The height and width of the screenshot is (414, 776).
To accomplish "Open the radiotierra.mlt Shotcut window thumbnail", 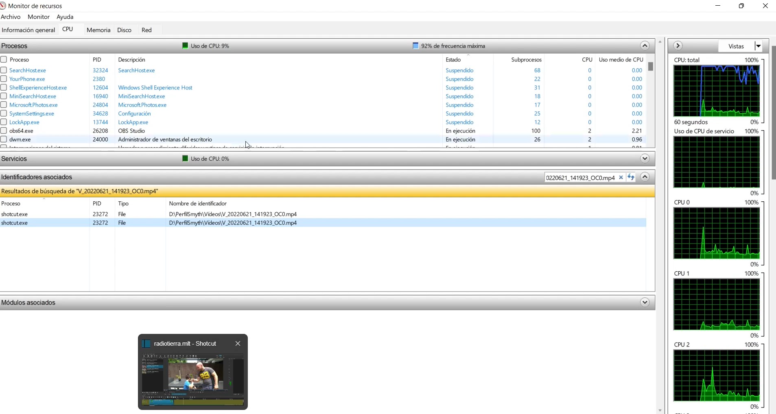I will (193, 379).
